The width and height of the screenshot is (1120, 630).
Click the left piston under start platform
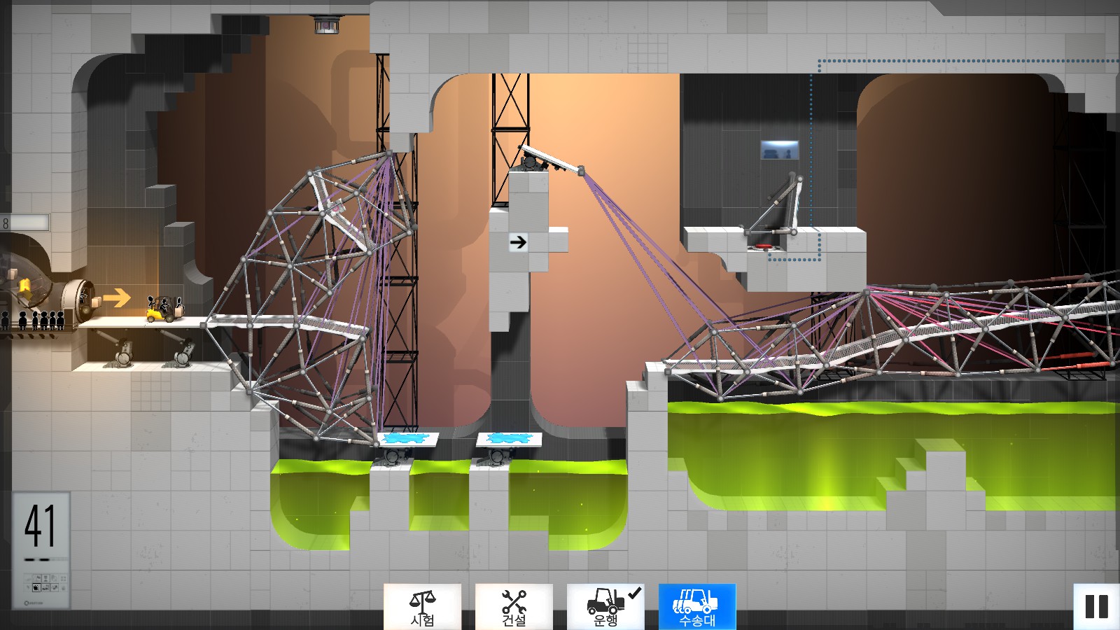(117, 348)
